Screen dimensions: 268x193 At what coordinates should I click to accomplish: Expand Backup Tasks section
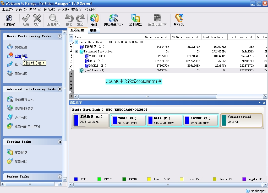point(60,176)
